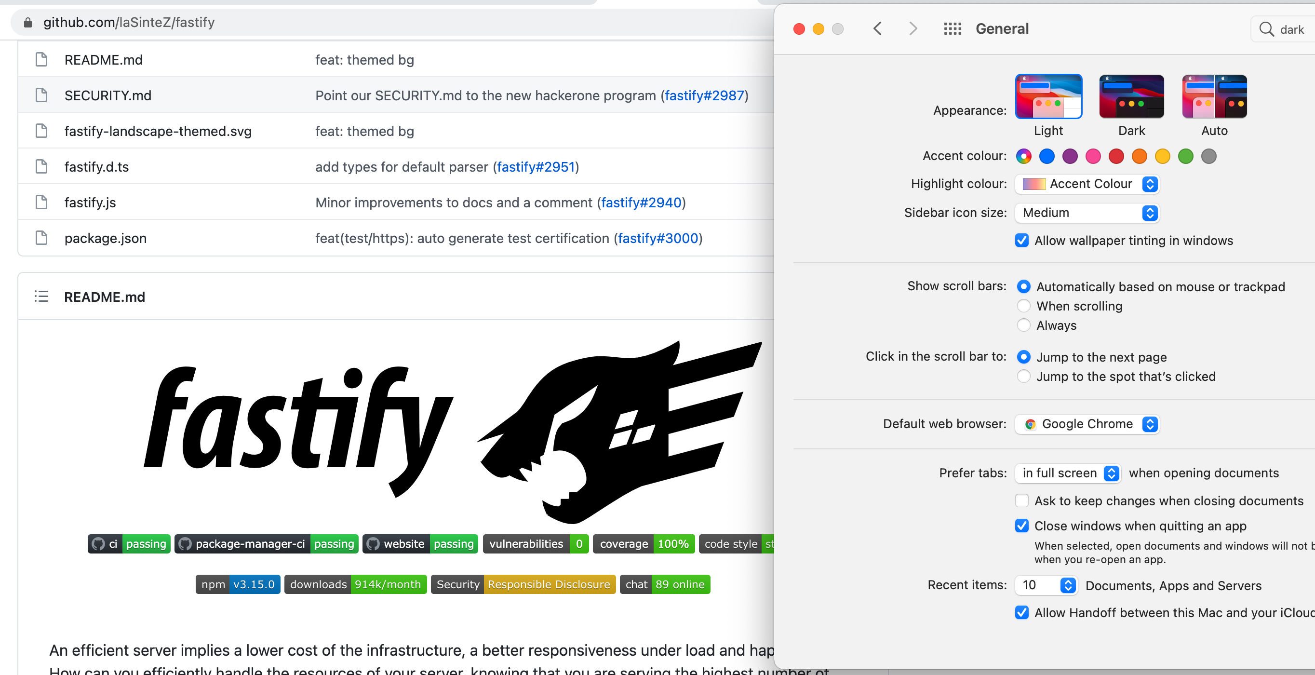Click the back navigation arrow in General preferences

[x=877, y=28]
